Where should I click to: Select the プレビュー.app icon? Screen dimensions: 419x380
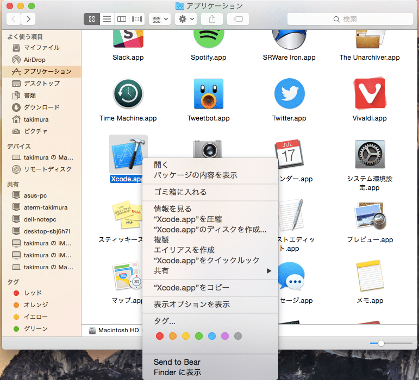pos(370,216)
